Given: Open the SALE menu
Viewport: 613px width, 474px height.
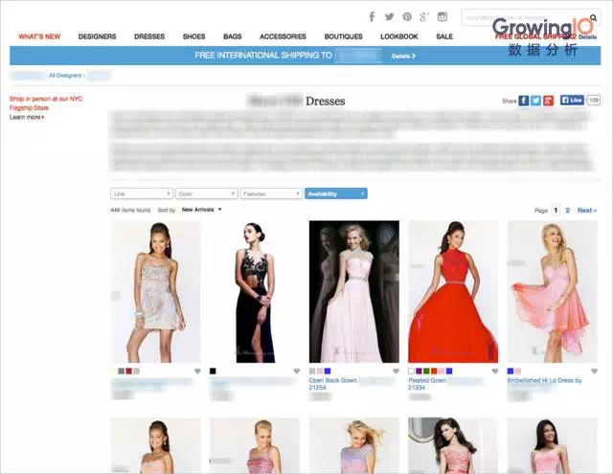Looking at the screenshot, I should point(444,36).
